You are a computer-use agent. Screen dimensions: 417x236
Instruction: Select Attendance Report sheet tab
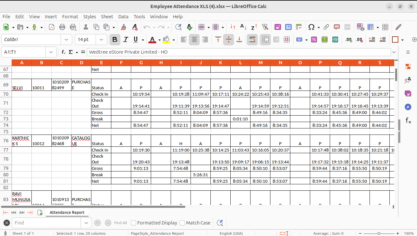pos(67,213)
